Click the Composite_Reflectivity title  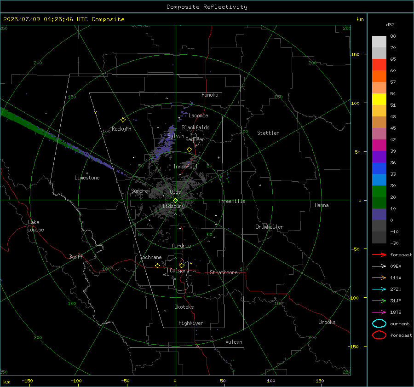point(207,7)
